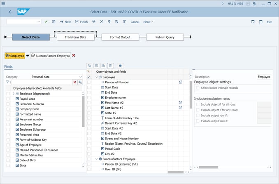Check Exclude output row if
This screenshot has height=184, width=279.
[198, 121]
